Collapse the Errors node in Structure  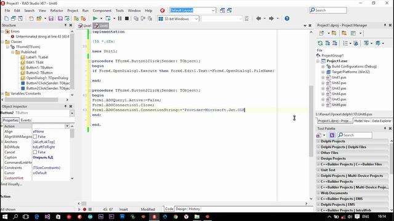point(2,31)
